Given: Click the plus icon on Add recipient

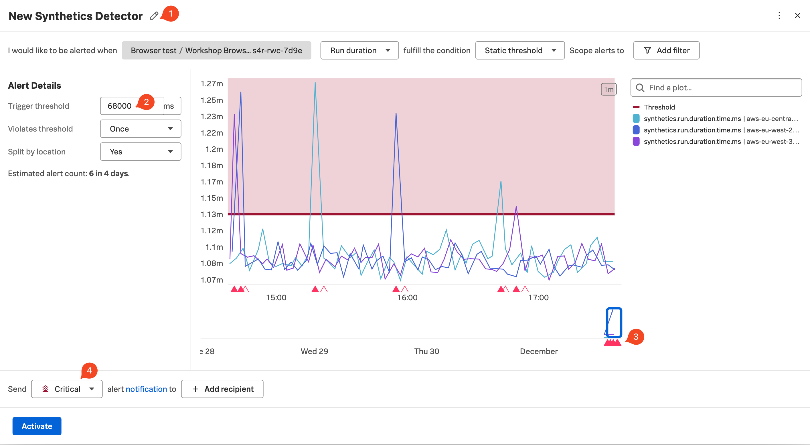Looking at the screenshot, I should tap(195, 389).
